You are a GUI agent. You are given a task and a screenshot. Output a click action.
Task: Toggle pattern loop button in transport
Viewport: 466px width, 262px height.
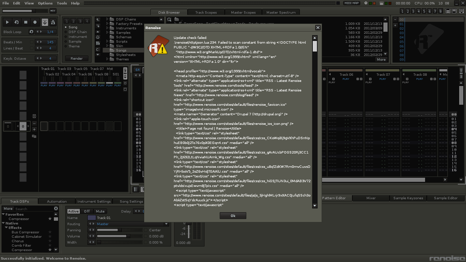pyautogui.click(x=16, y=22)
